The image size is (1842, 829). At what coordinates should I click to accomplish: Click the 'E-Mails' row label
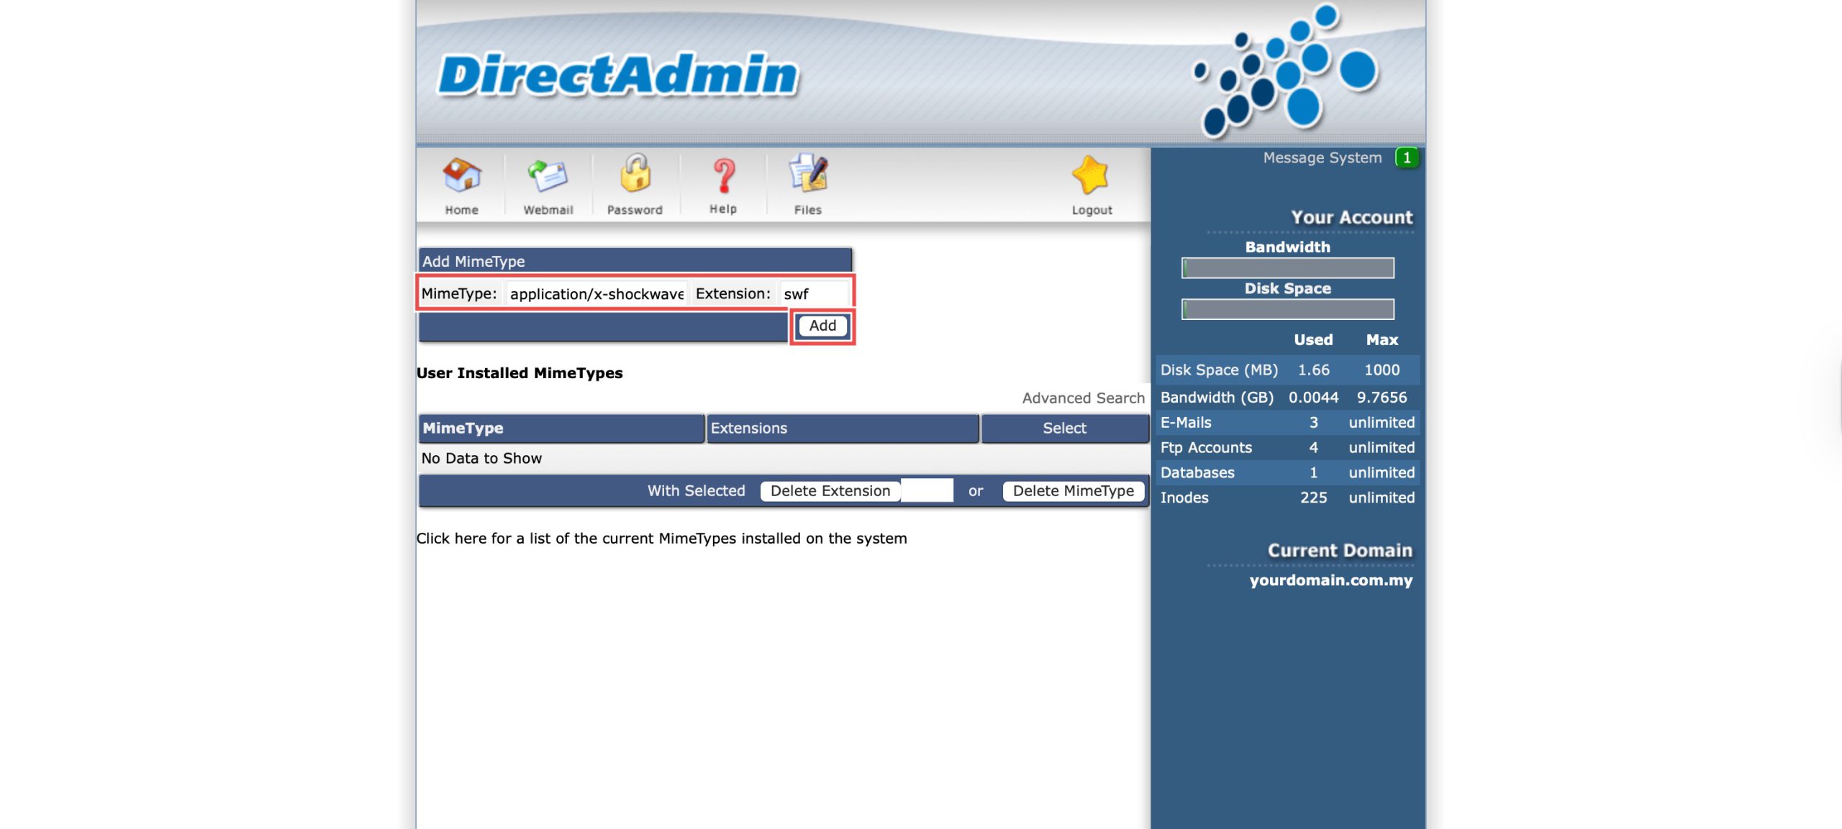pos(1186,423)
